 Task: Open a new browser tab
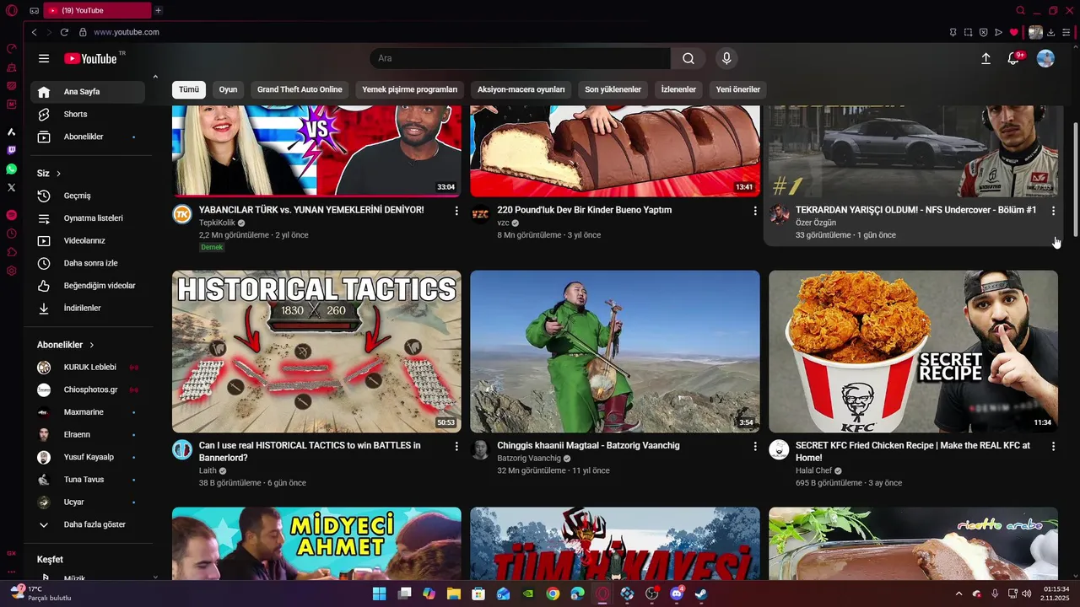(x=158, y=10)
